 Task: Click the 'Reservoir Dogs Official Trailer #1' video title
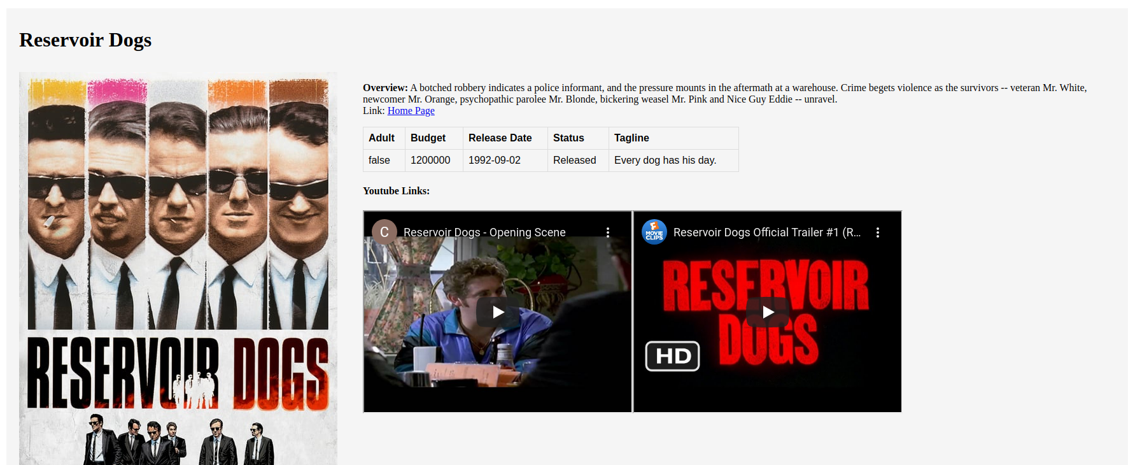767,232
